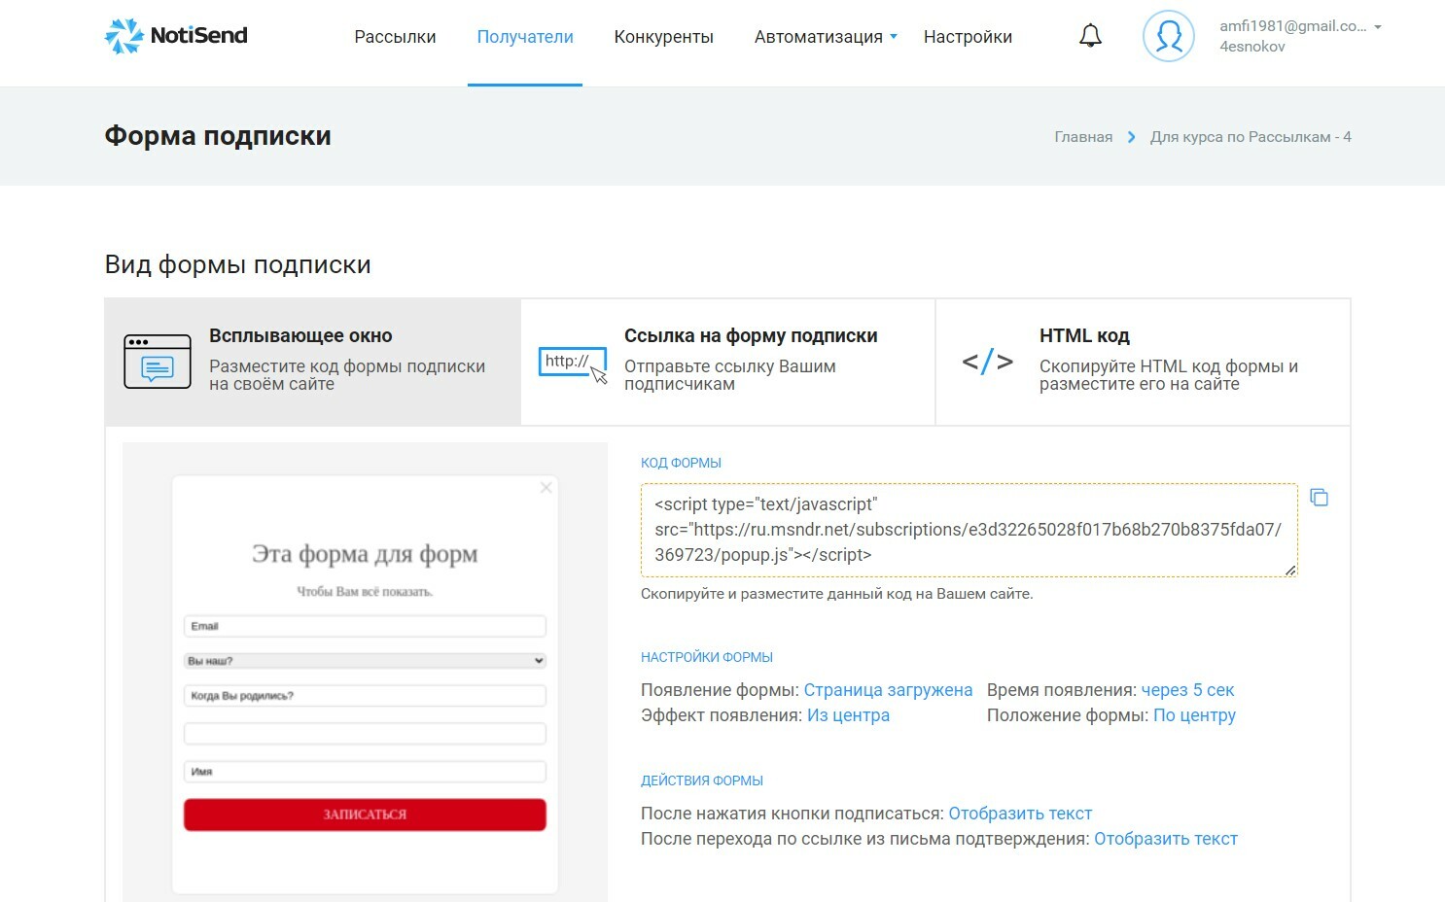Open the Получатели menu
1445x902 pixels.
525,37
